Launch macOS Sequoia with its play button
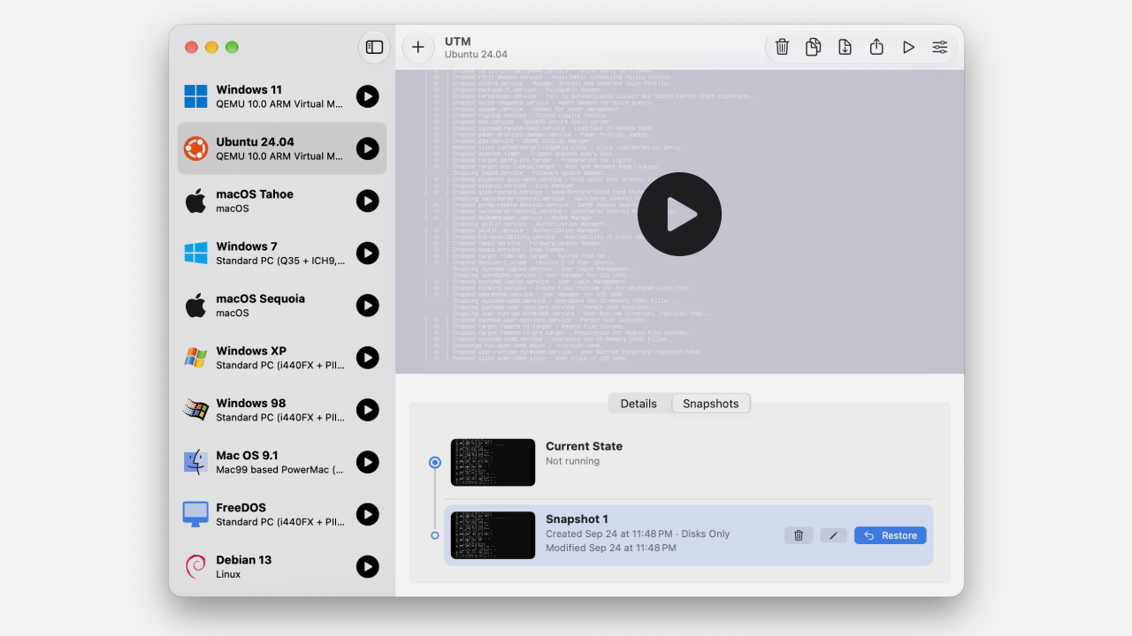Screen dimensions: 1132x636 (368, 306)
